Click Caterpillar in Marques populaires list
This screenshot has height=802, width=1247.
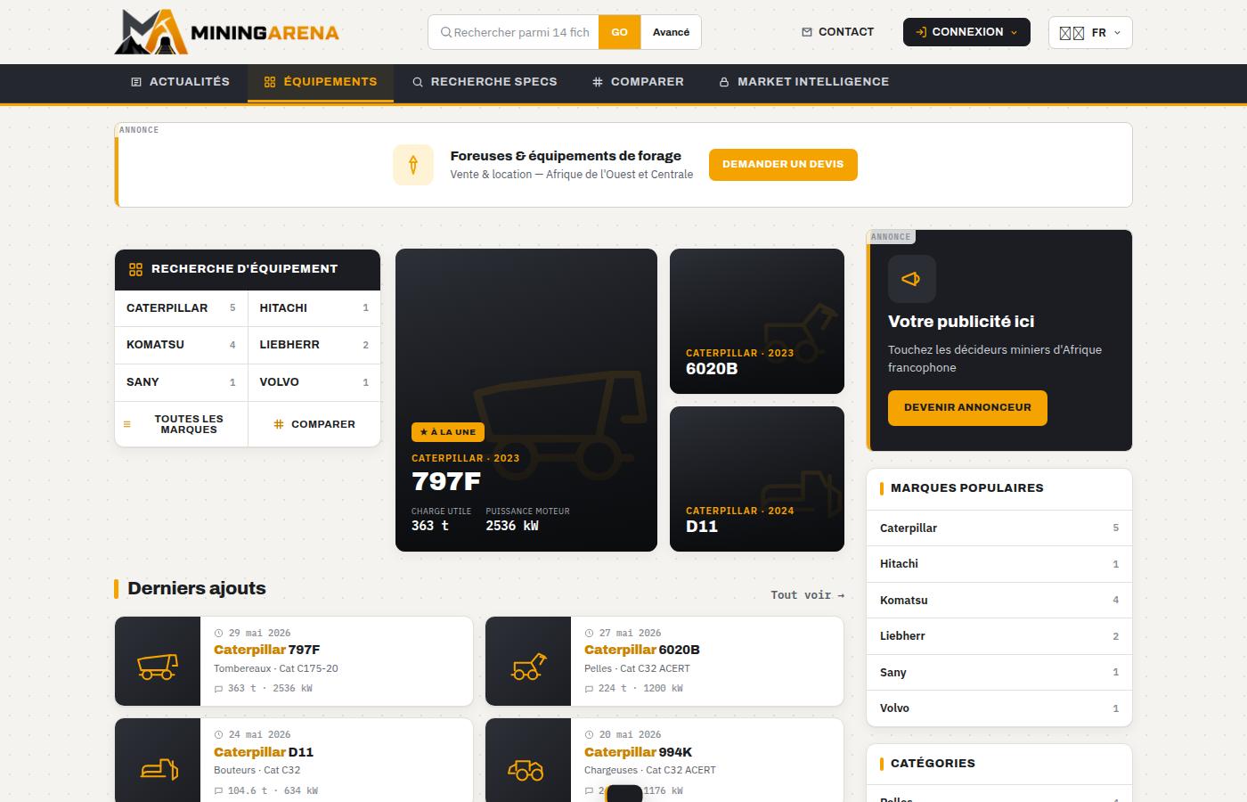[999, 528]
